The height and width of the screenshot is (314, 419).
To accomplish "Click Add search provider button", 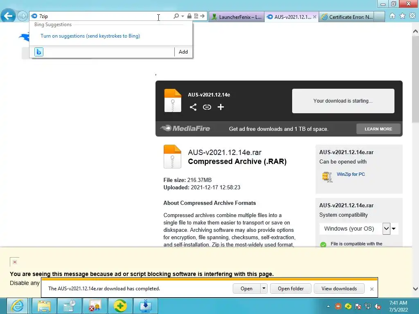I will tap(183, 52).
